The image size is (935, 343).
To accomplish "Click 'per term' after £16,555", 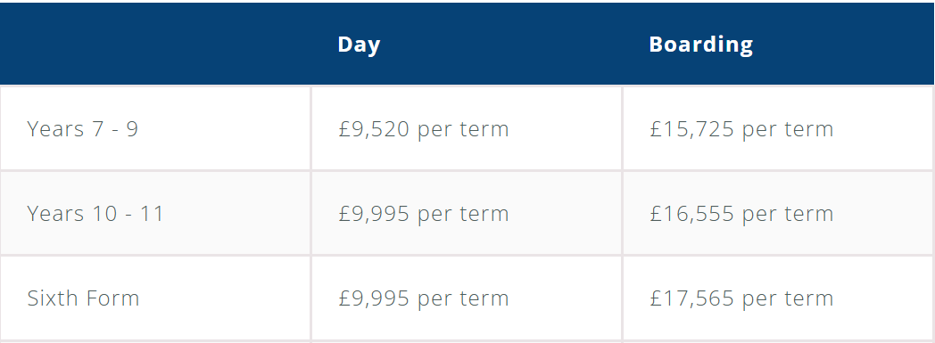I will tap(788, 215).
